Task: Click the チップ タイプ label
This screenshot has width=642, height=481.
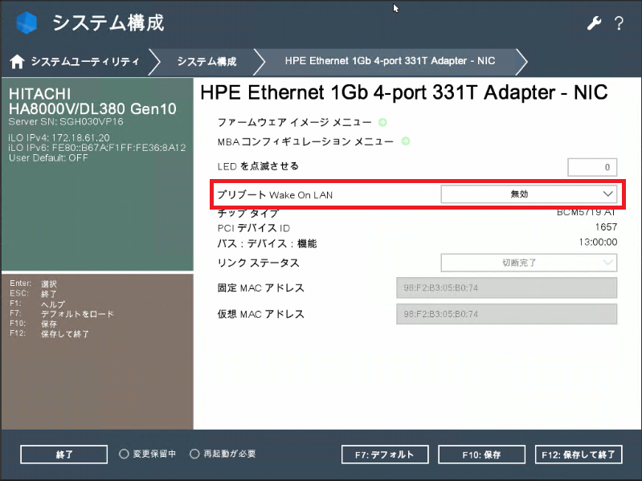Action: [248, 214]
